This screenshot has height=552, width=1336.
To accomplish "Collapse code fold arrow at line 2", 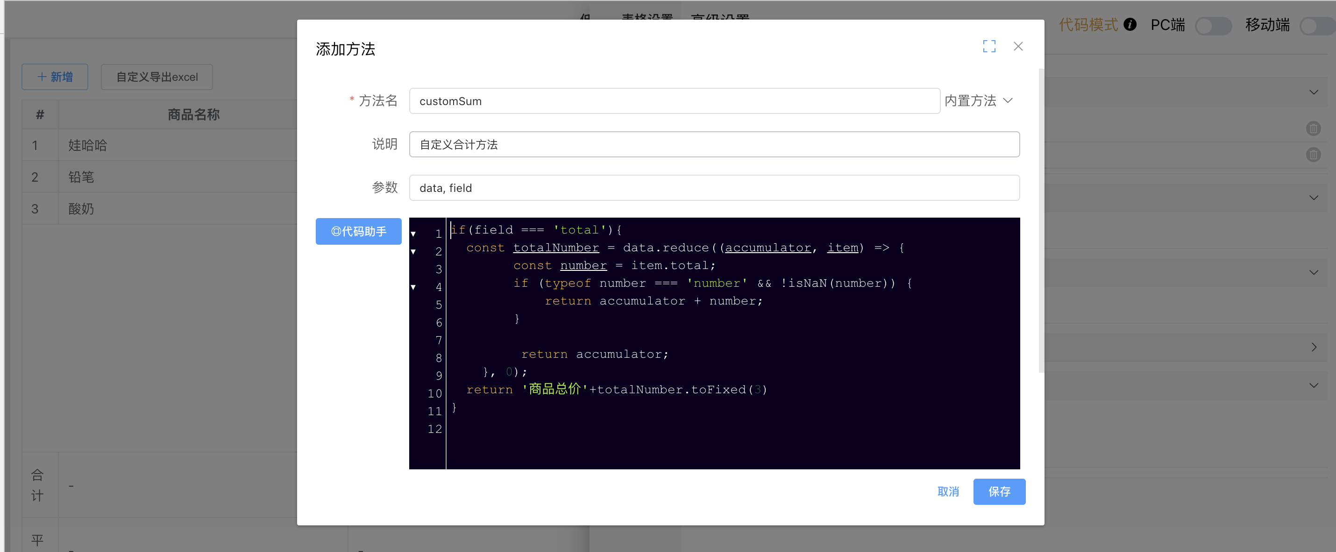I will [413, 251].
